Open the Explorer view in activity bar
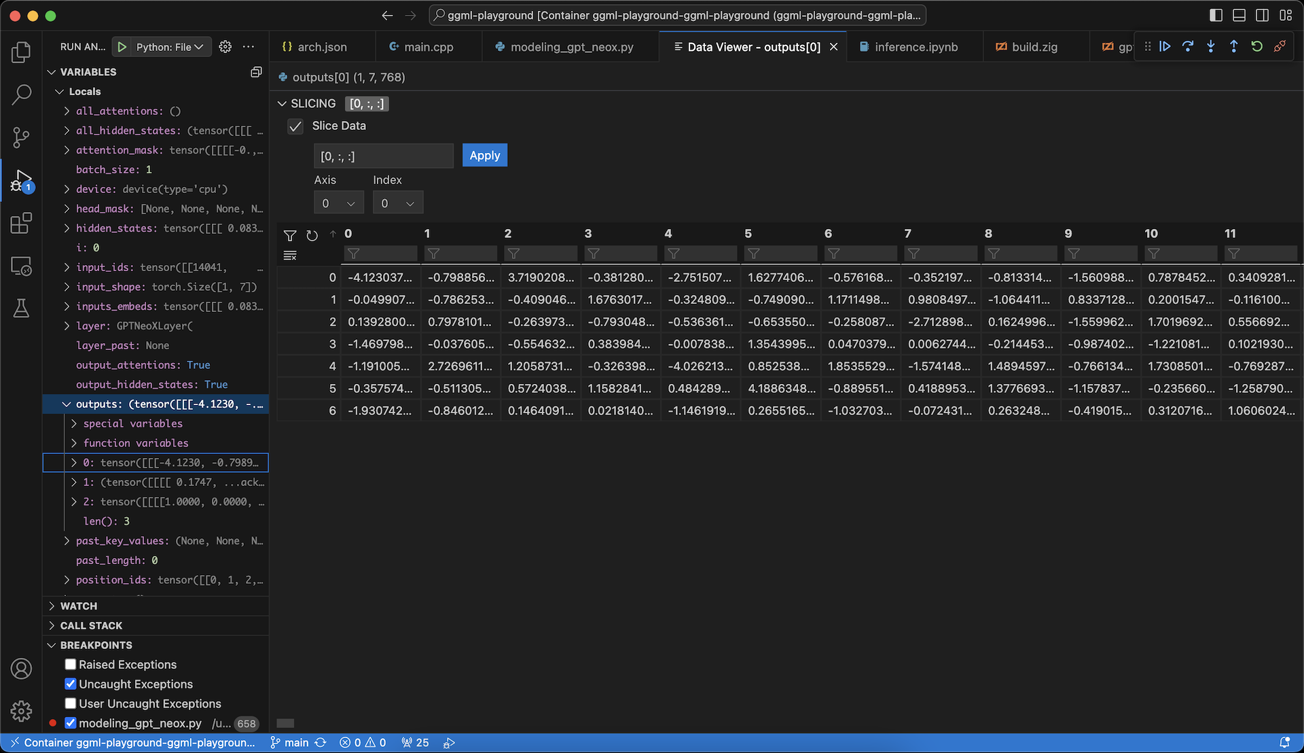The image size is (1304, 753). pyautogui.click(x=21, y=52)
